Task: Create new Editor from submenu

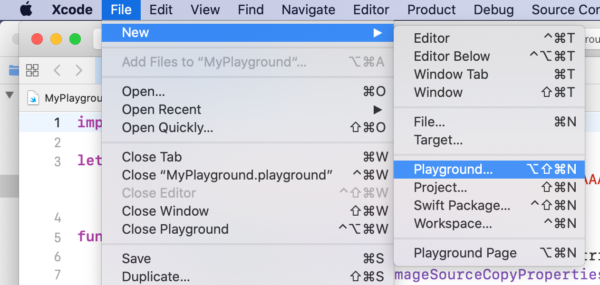Action: (x=489, y=38)
